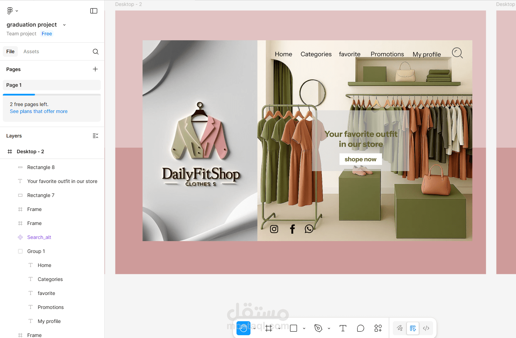Click Categories in the design's navigation bar
Screen dimensions: 516x338
(x=316, y=54)
